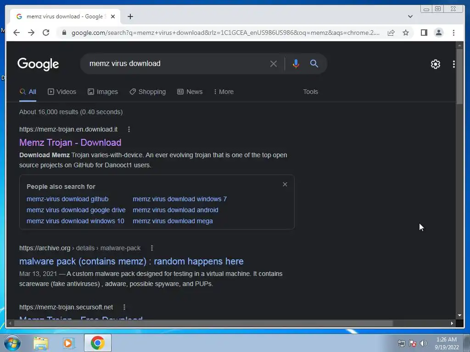Click the About 16,000 results text
This screenshot has height=352, width=470.
pos(71,112)
